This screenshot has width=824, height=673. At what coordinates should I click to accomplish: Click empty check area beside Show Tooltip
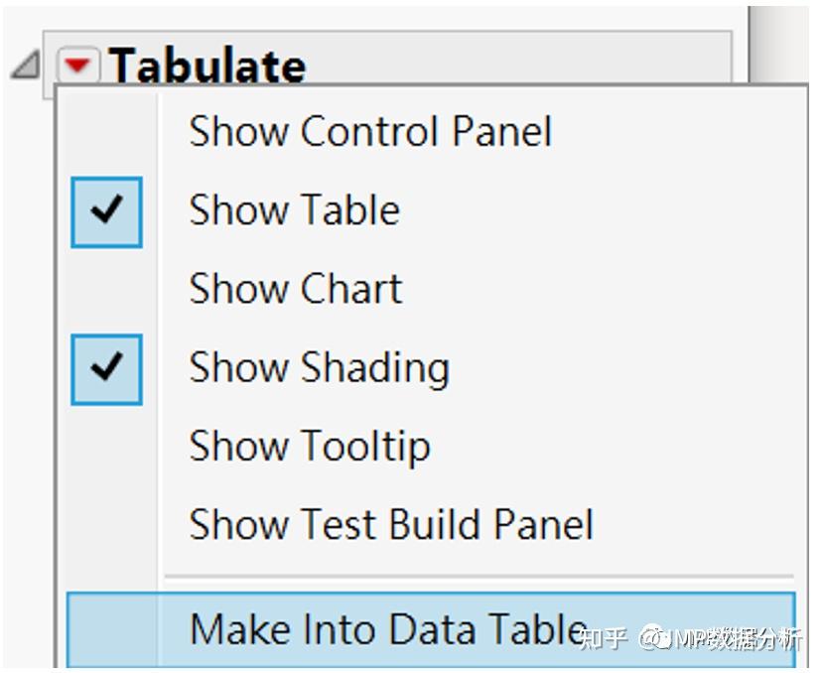coord(106,447)
